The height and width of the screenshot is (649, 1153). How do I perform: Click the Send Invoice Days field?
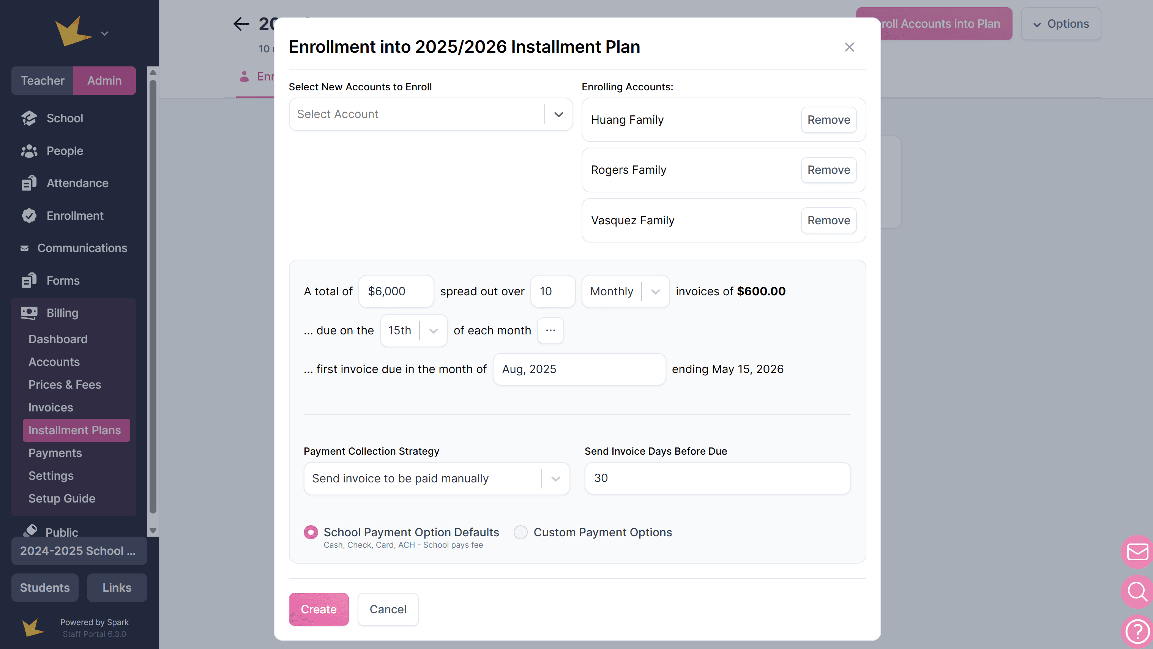tap(717, 478)
